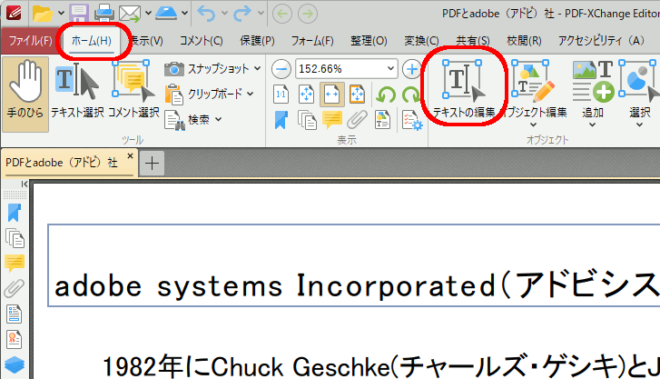Click the zoom level 152.66% field
Viewport: 660px width, 379px height.
(x=340, y=69)
